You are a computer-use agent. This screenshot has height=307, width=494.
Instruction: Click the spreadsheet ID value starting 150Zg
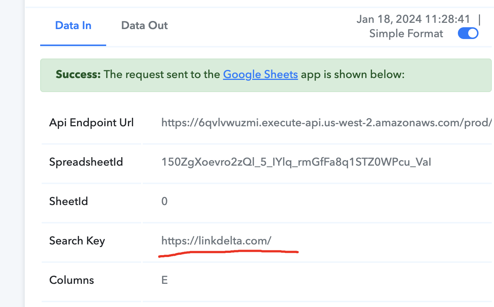[x=296, y=162]
